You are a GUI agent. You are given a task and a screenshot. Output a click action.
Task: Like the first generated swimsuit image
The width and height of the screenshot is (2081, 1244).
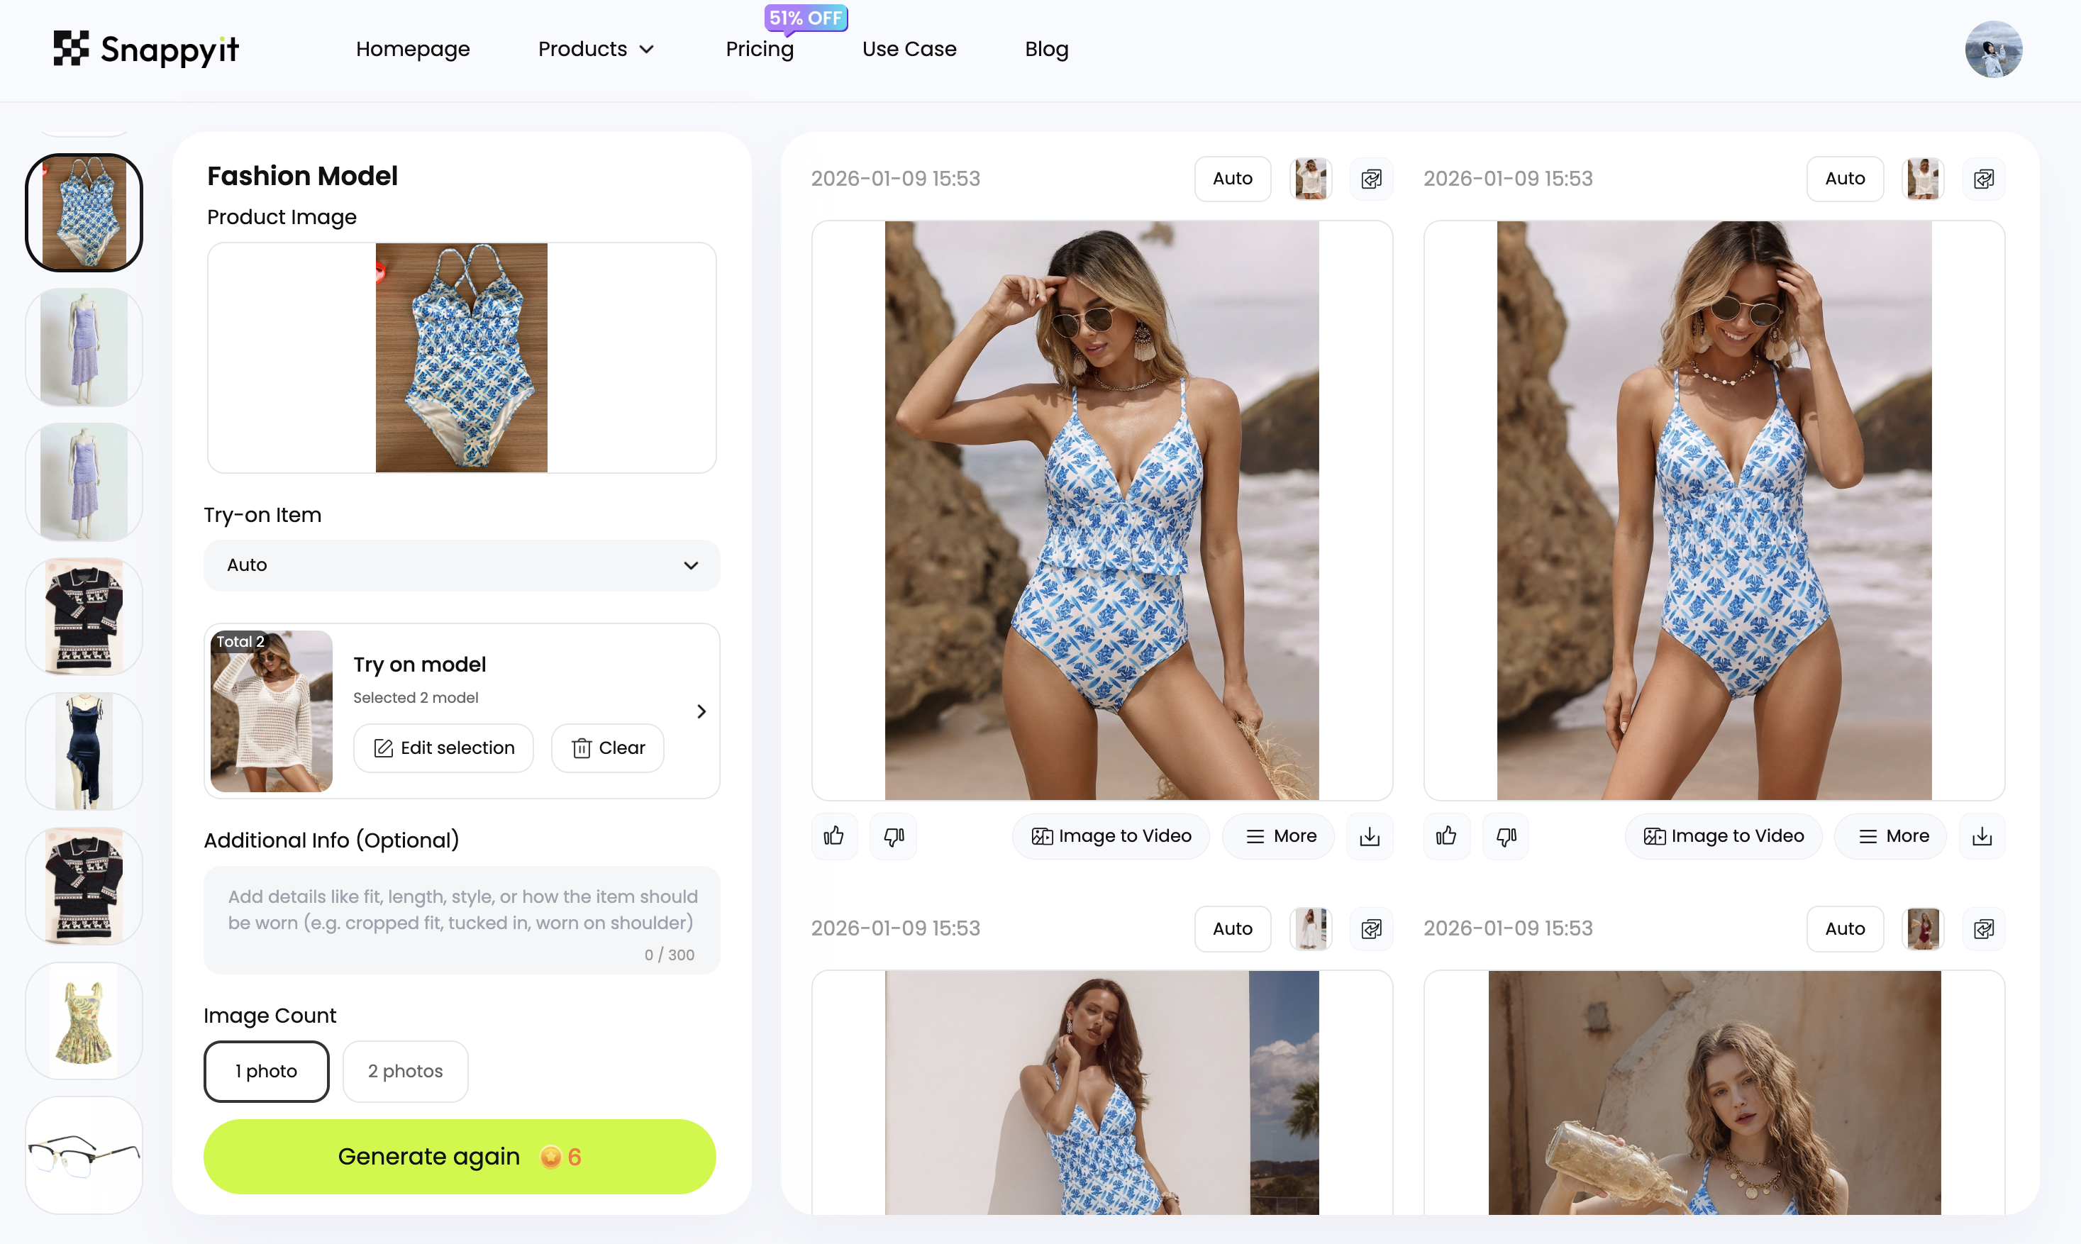click(834, 835)
